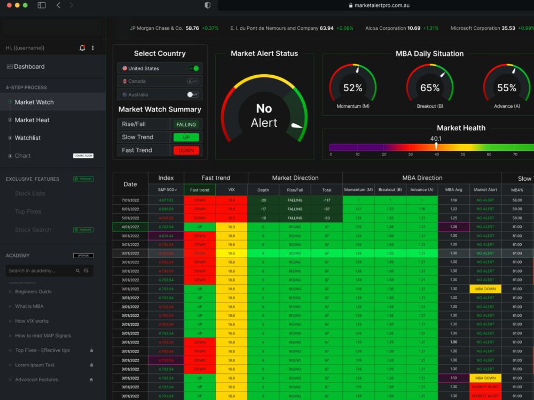Click the Fast Trend DOWN badge

click(x=186, y=150)
